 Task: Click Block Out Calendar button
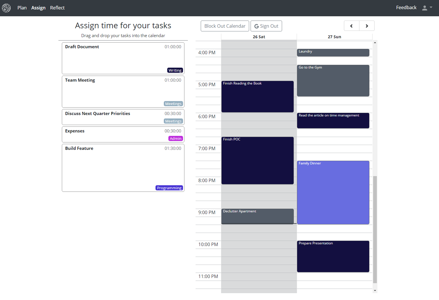[x=225, y=26]
